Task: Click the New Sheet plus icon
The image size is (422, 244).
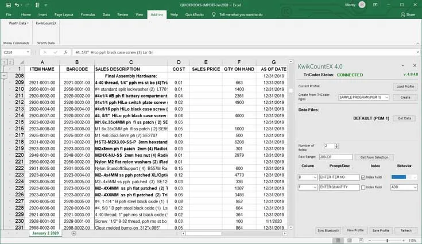Action: 73,233
